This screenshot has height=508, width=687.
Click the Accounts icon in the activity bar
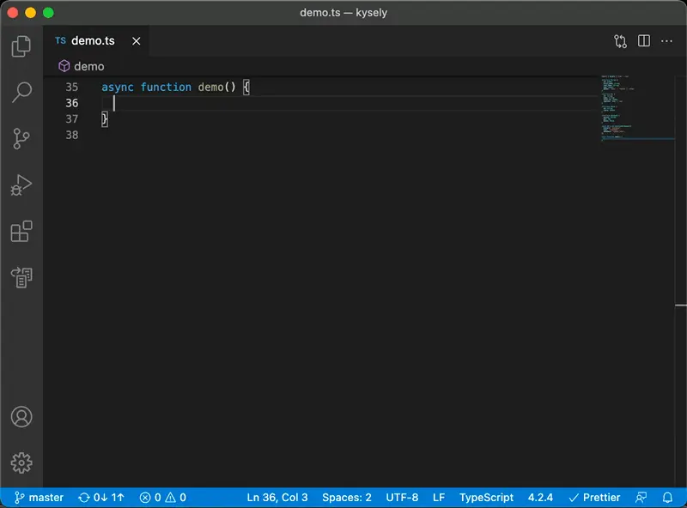tap(21, 417)
